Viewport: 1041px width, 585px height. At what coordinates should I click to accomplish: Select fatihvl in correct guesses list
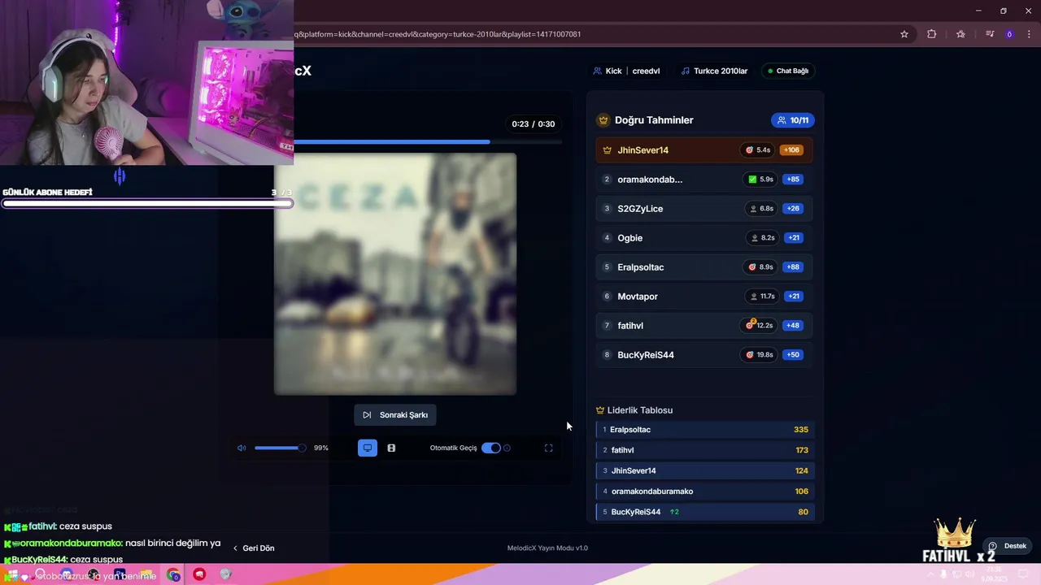click(704, 325)
